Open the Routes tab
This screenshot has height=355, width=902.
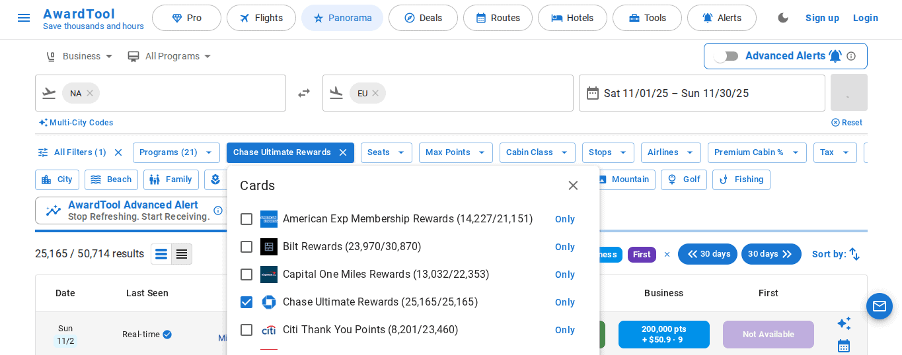coord(498,18)
